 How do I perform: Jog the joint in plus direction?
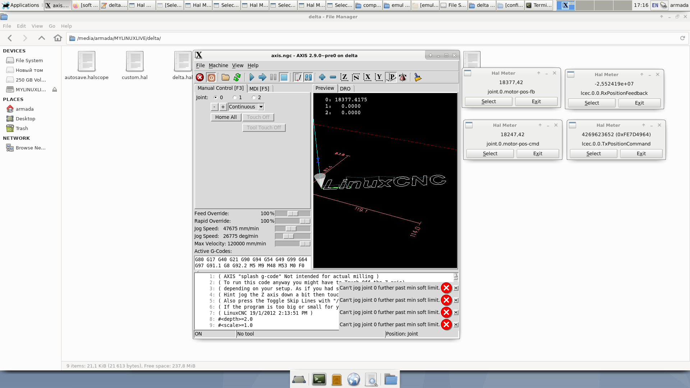click(x=223, y=107)
